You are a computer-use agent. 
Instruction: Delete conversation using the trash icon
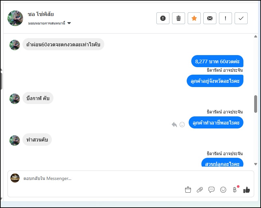(179, 18)
